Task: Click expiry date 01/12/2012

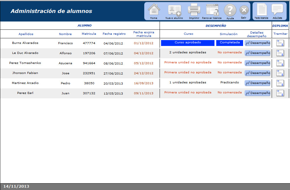Action: [144, 43]
